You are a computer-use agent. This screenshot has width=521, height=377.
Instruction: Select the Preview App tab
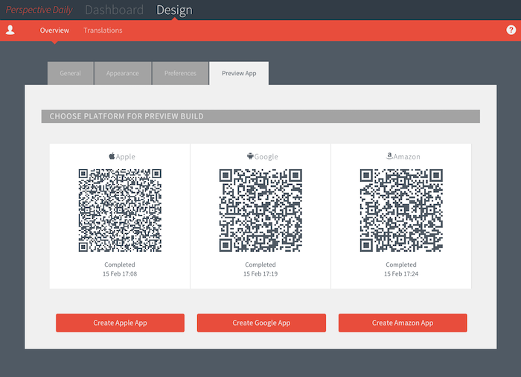pos(239,73)
